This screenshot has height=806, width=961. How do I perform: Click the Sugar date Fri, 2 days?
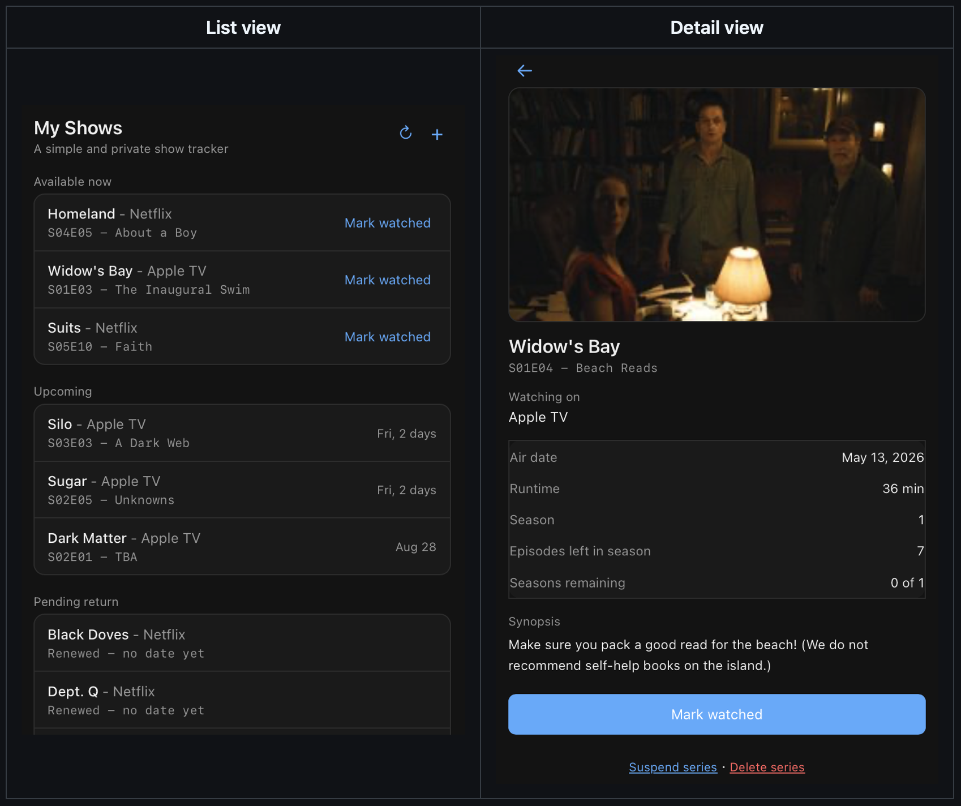click(x=406, y=490)
